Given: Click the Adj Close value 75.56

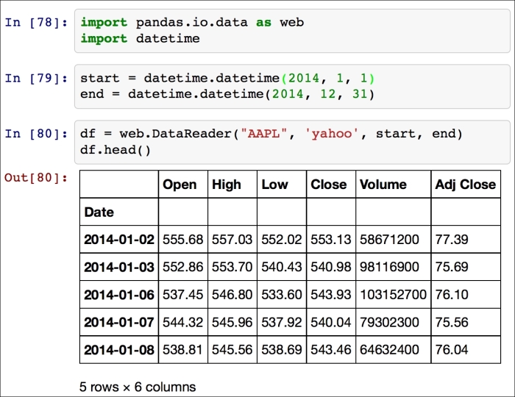Looking at the screenshot, I should (x=452, y=322).
